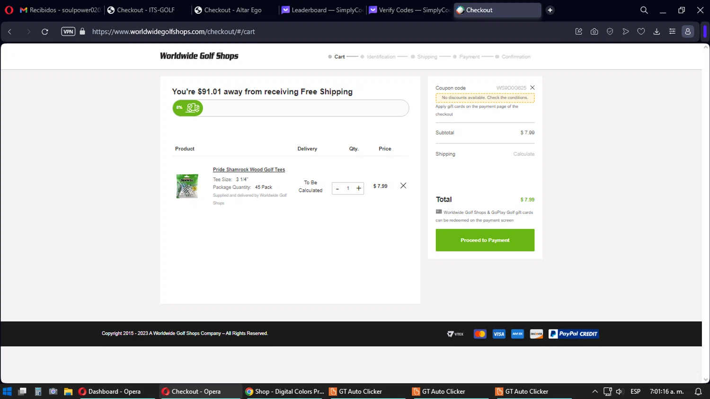
Task: Click Calculate next to Shipping
Action: coord(524,154)
